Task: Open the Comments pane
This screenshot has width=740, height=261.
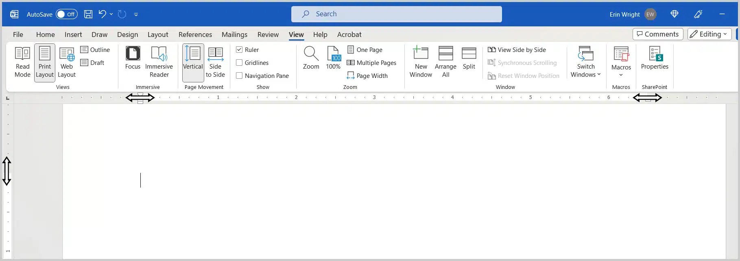Action: [x=658, y=34]
